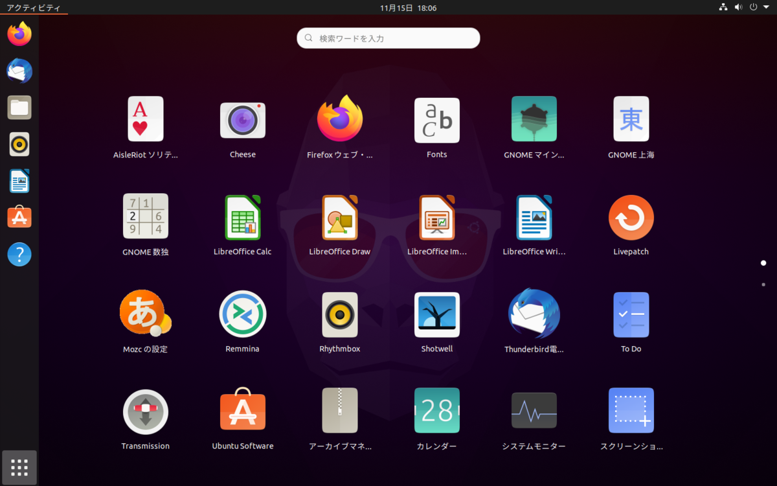Launch LibreOffice Impress
Image resolution: width=777 pixels, height=486 pixels.
click(x=437, y=217)
